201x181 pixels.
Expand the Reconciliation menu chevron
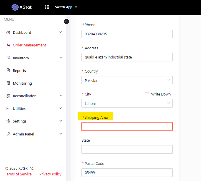(x=61, y=96)
